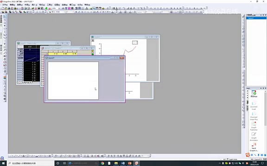Select the Pointer tool in left toolbar
Screen dimensions: 267x166
(5, 17)
